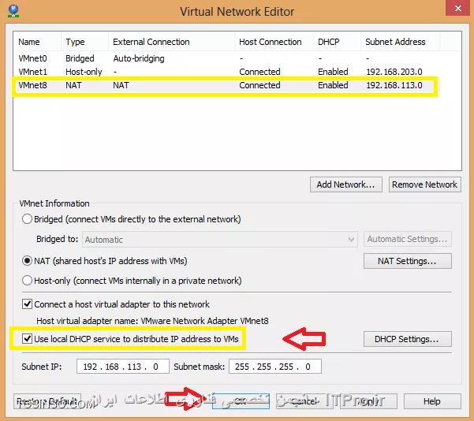Open the Bridged to Automatic dropdown
Image resolution: width=474 pixels, height=421 pixels.
pos(220,240)
